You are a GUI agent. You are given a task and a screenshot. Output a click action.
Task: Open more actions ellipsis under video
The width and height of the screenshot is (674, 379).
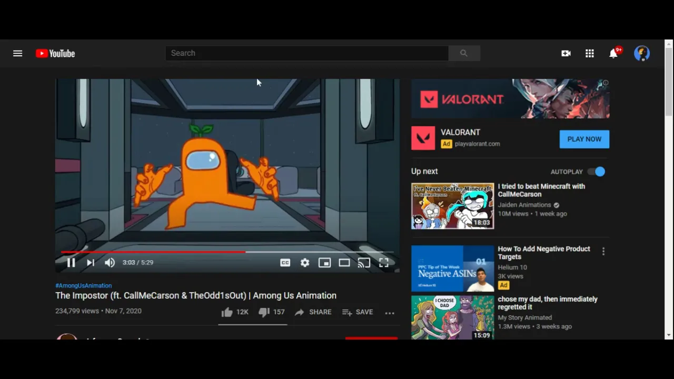tap(390, 313)
